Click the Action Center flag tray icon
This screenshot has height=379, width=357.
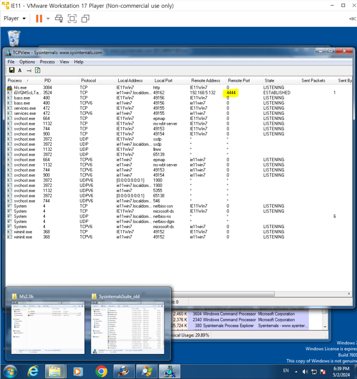point(323,372)
